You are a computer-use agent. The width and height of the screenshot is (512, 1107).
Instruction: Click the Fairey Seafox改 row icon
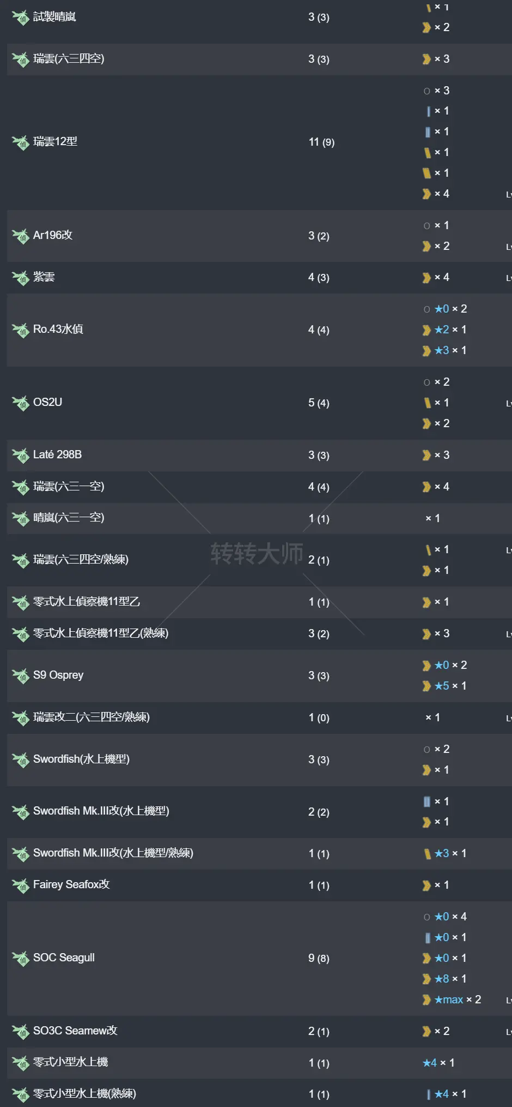21,885
